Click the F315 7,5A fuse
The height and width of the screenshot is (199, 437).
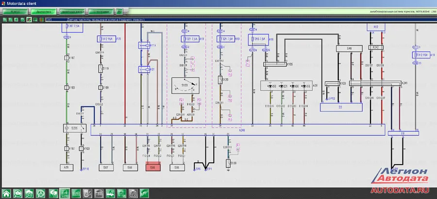click(258, 40)
